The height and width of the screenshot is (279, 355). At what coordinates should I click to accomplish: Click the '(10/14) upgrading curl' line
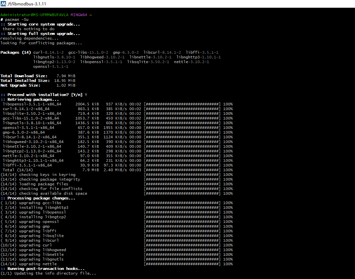coord(26,245)
